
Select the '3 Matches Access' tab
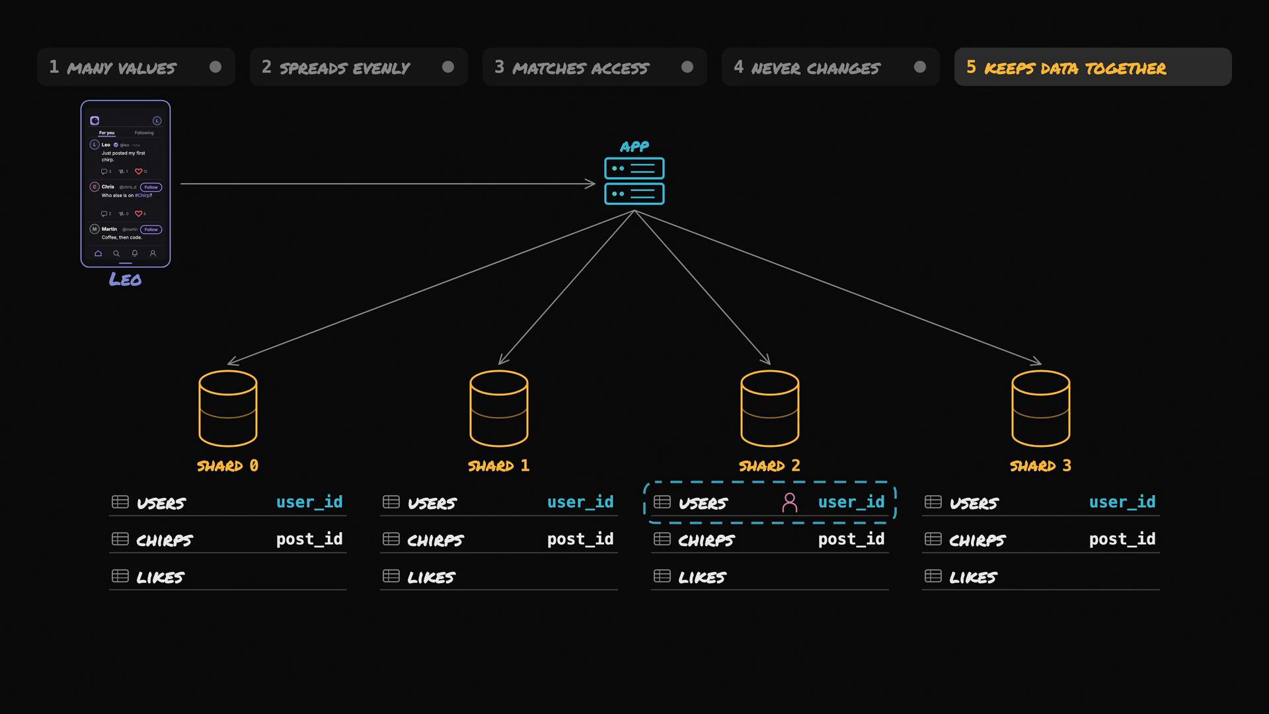pos(595,67)
